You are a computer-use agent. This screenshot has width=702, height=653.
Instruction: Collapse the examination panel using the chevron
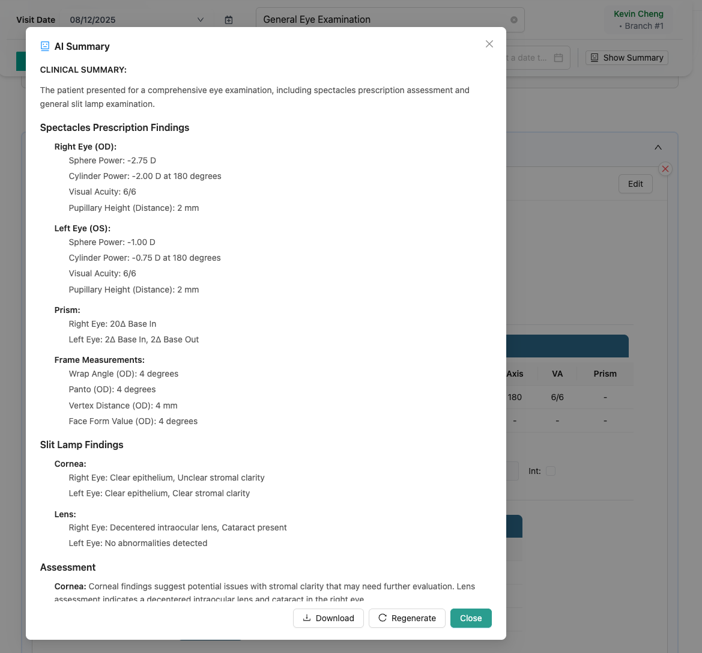point(658,147)
